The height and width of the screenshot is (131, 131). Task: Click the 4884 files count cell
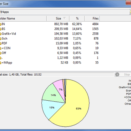click(x=95, y=24)
